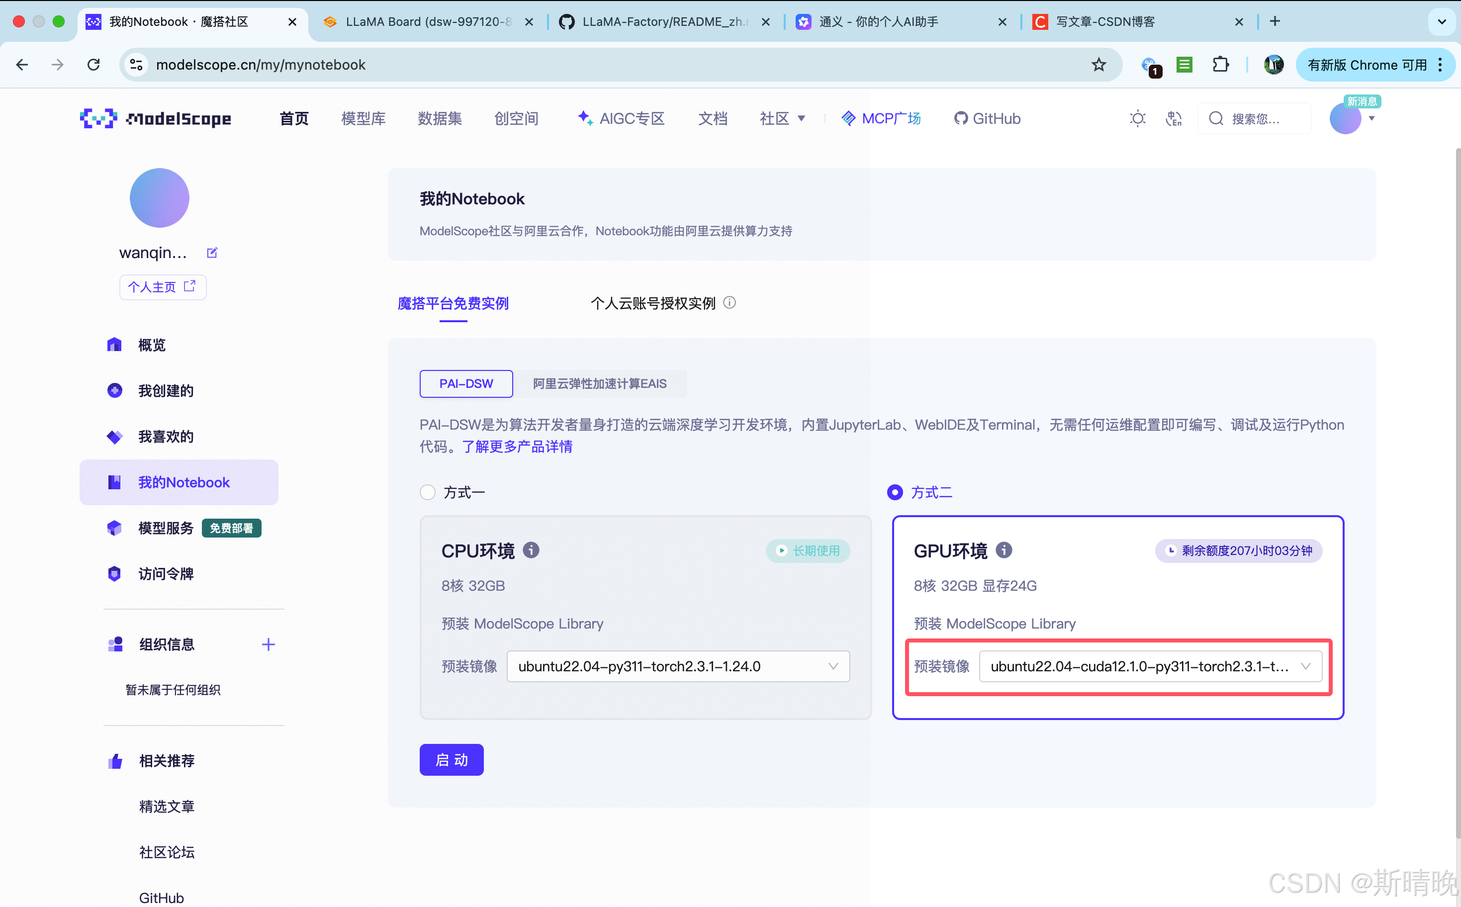
Task: Switch to 个人云账号授权实例 tab
Action: [652, 303]
